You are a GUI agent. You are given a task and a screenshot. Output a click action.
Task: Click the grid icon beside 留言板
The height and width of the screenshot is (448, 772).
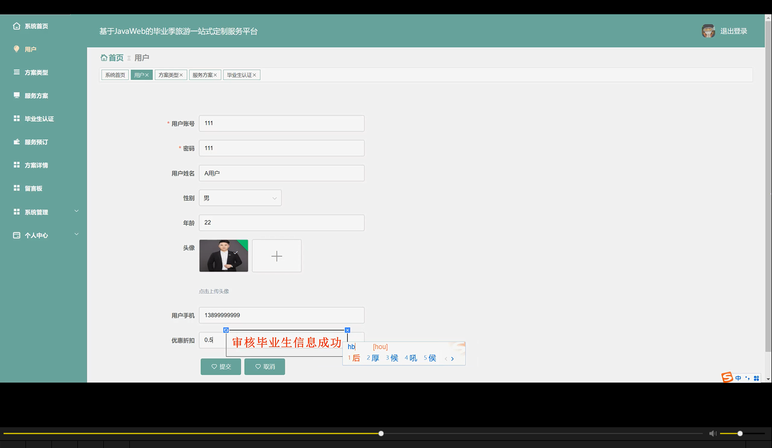[17, 188]
